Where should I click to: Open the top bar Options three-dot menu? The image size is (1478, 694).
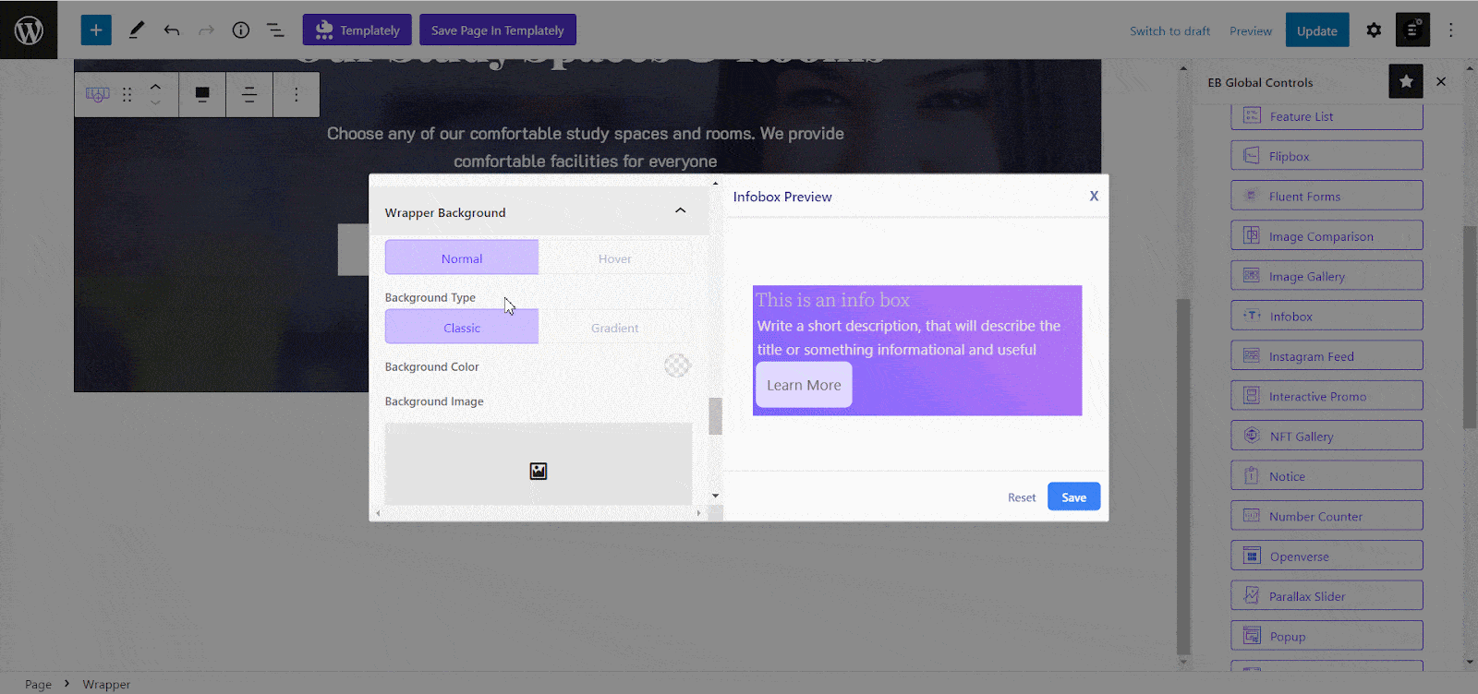1451,30
